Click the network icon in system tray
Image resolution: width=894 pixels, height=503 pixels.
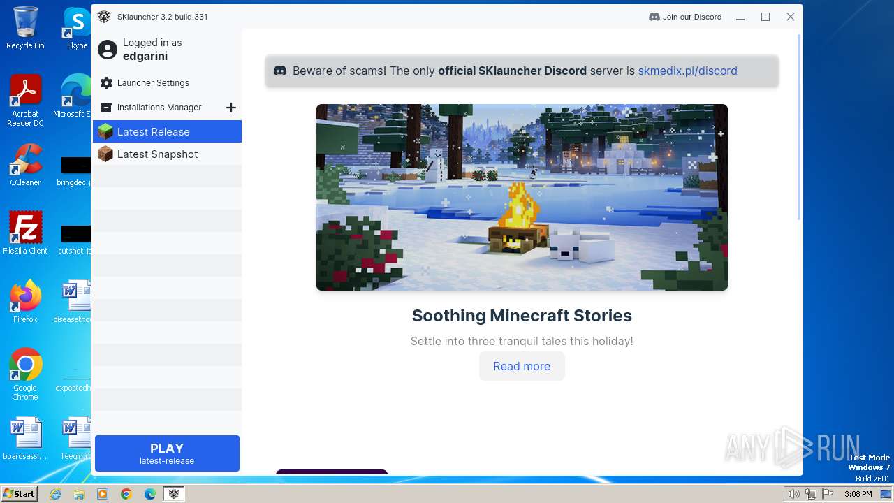(x=810, y=494)
